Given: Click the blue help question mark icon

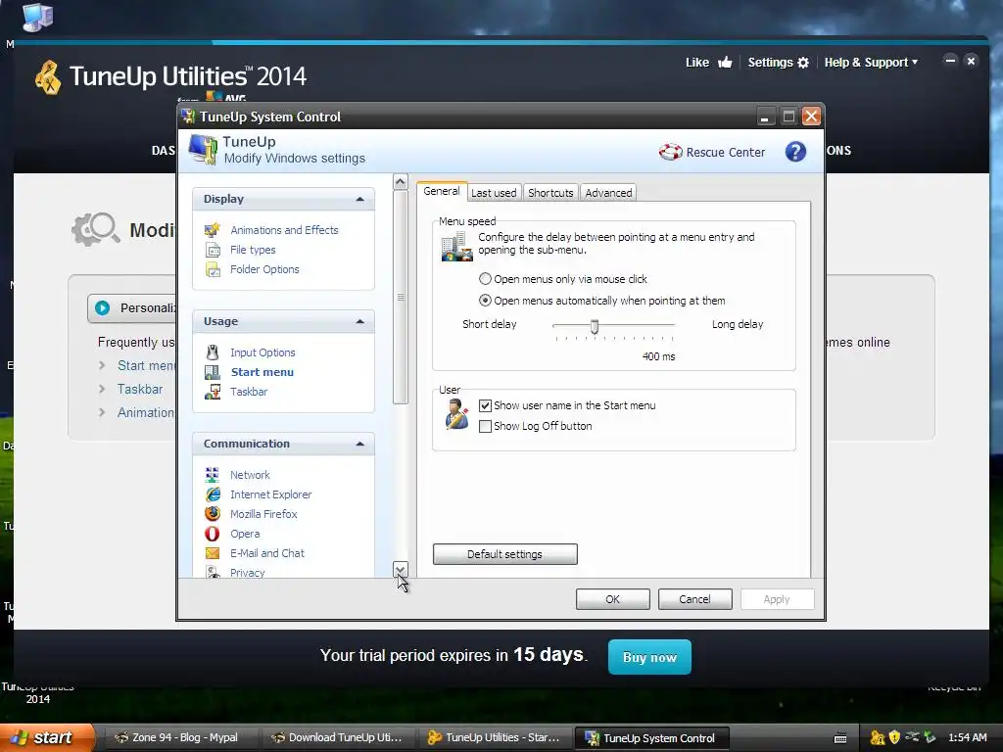Looking at the screenshot, I should [x=795, y=152].
